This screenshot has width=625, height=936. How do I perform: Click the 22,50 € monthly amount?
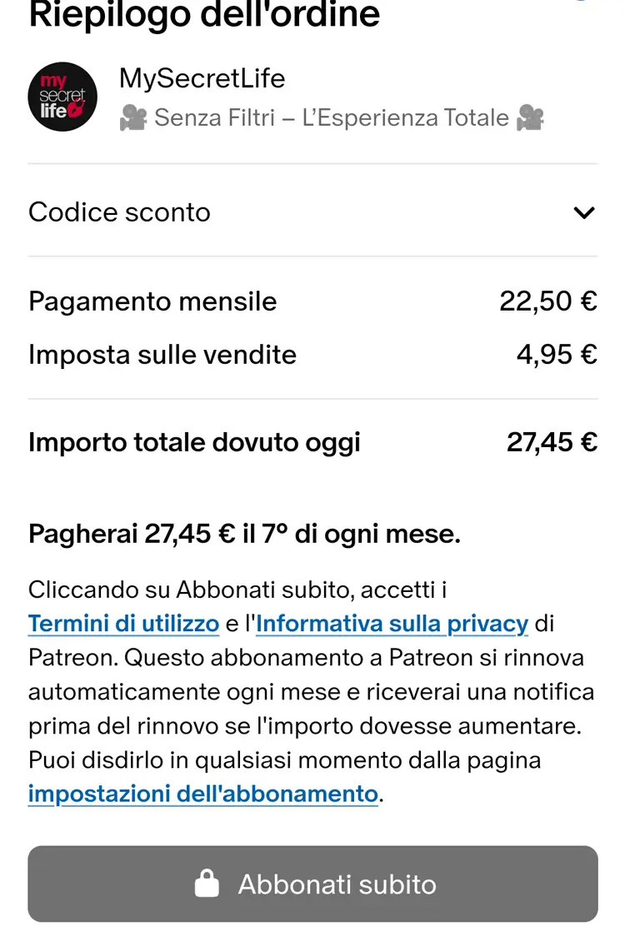[548, 301]
